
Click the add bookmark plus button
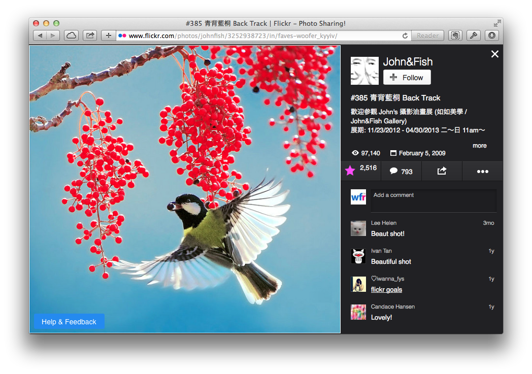108,36
